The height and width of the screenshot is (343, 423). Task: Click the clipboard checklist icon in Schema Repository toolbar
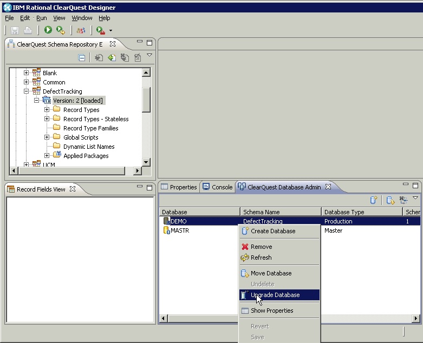pyautogui.click(x=138, y=57)
